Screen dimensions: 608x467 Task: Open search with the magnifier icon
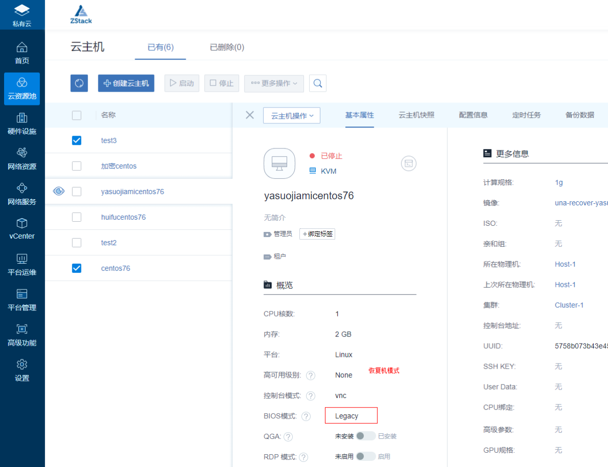coord(318,83)
